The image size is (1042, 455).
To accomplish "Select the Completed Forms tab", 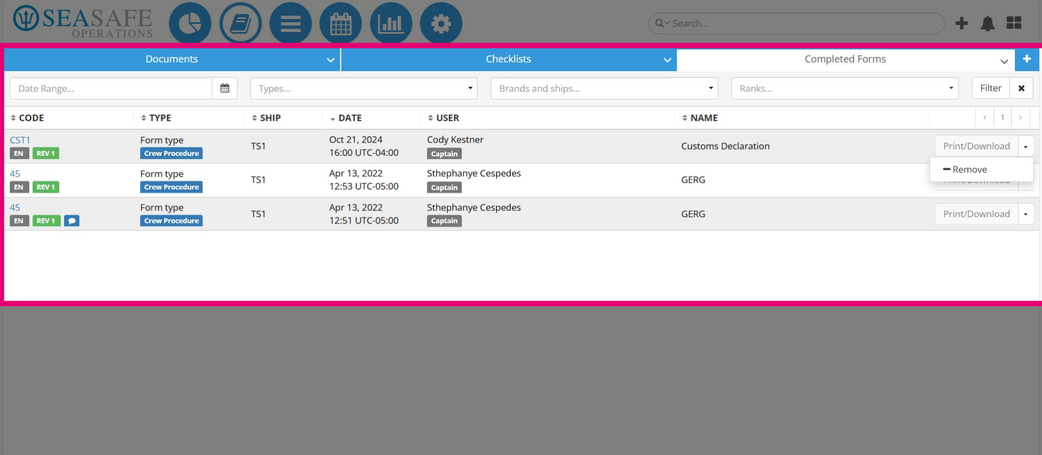I will coord(845,59).
